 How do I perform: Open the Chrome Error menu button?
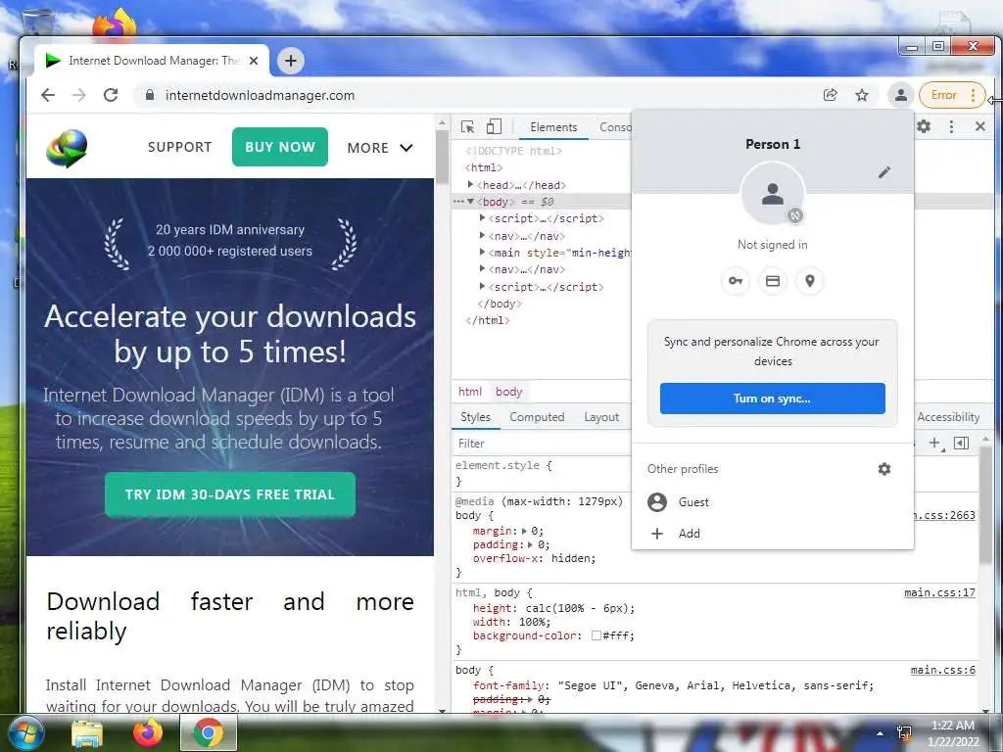pyautogui.click(x=952, y=95)
